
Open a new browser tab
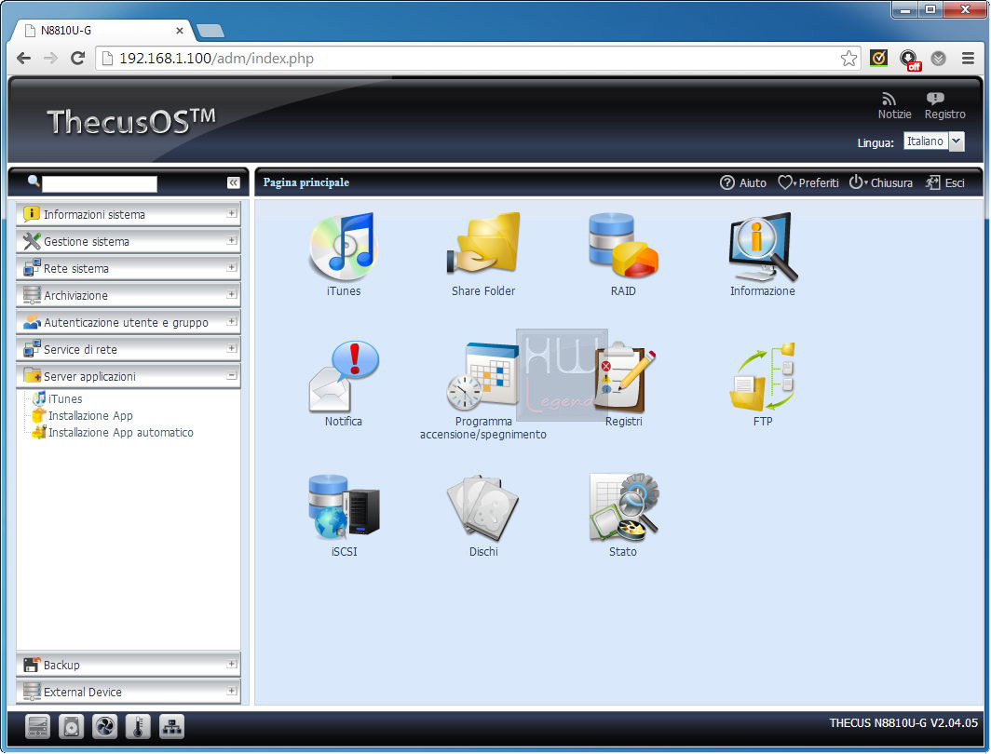pos(210,31)
